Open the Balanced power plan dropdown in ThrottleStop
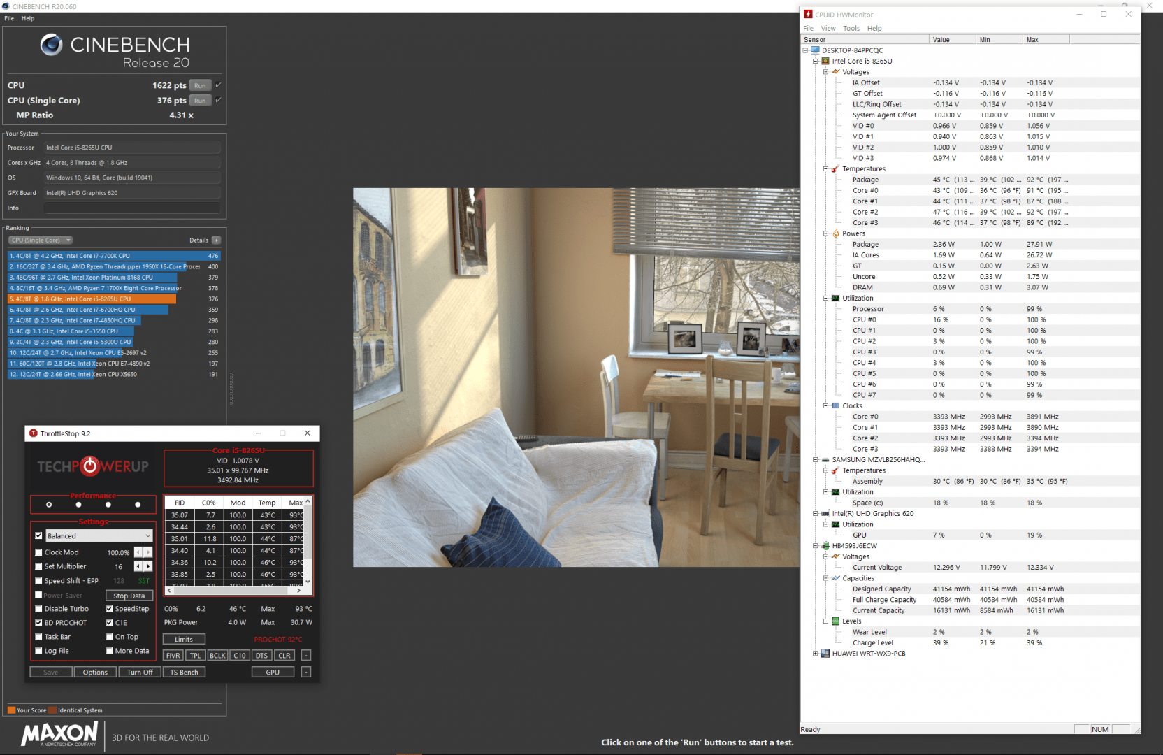This screenshot has width=1163, height=755. click(99, 536)
